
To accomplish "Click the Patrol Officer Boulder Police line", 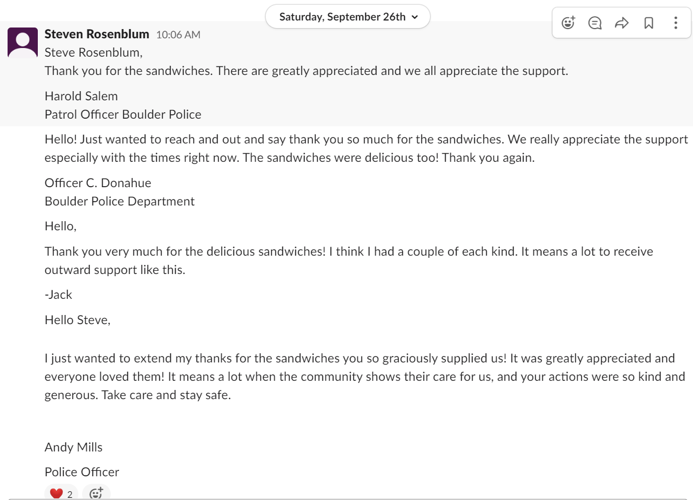I will pyautogui.click(x=123, y=114).
